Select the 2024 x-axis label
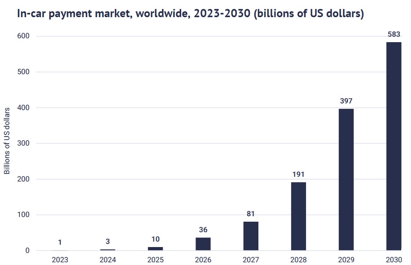 click(108, 260)
